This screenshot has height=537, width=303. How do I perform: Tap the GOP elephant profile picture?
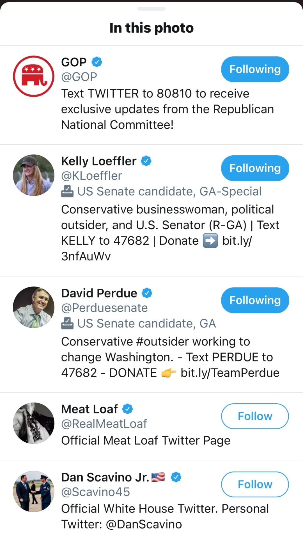pyautogui.click(x=34, y=76)
